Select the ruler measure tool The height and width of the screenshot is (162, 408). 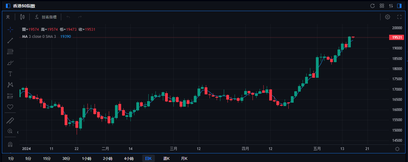pyautogui.click(x=10, y=121)
